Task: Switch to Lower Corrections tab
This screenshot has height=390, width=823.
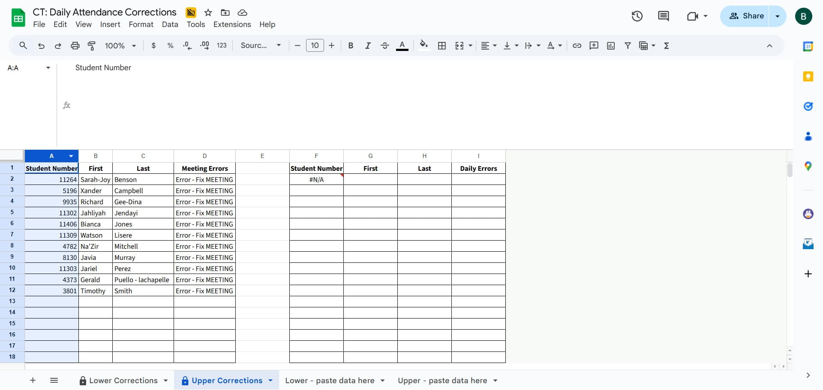Action: (x=123, y=381)
